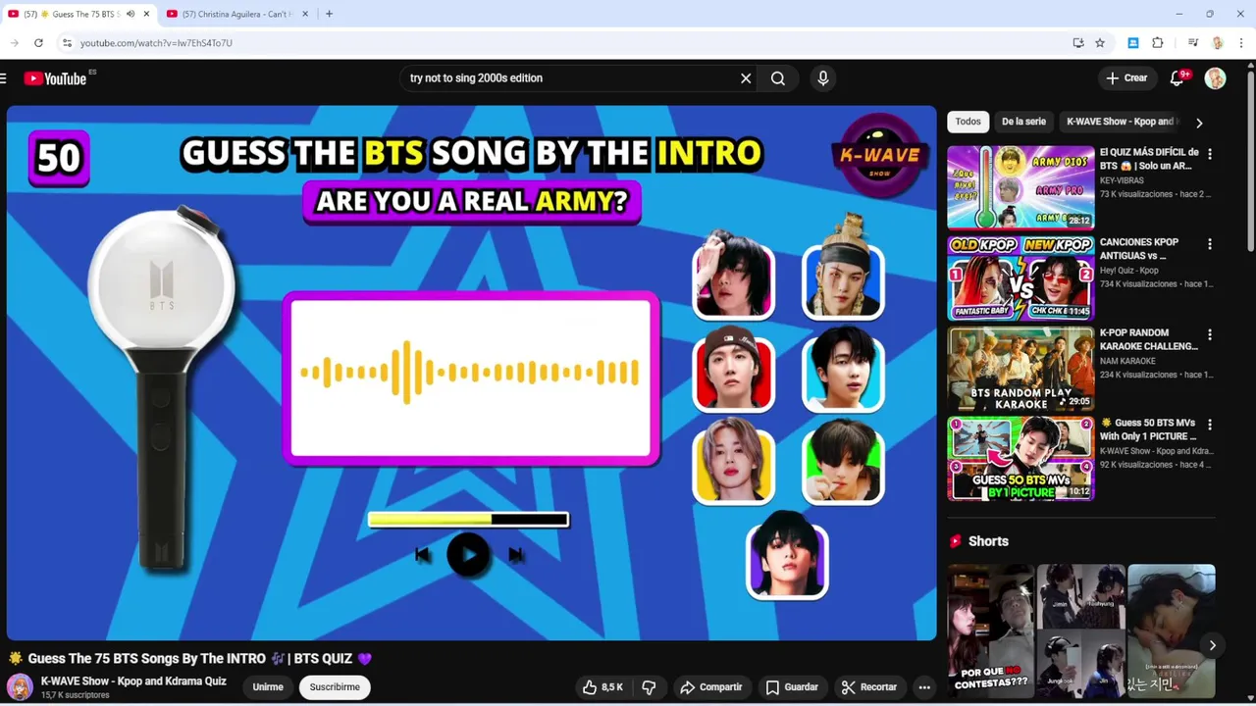The height and width of the screenshot is (706, 1256).
Task: Open more actions three-dot menu under video
Action: [x=924, y=687]
